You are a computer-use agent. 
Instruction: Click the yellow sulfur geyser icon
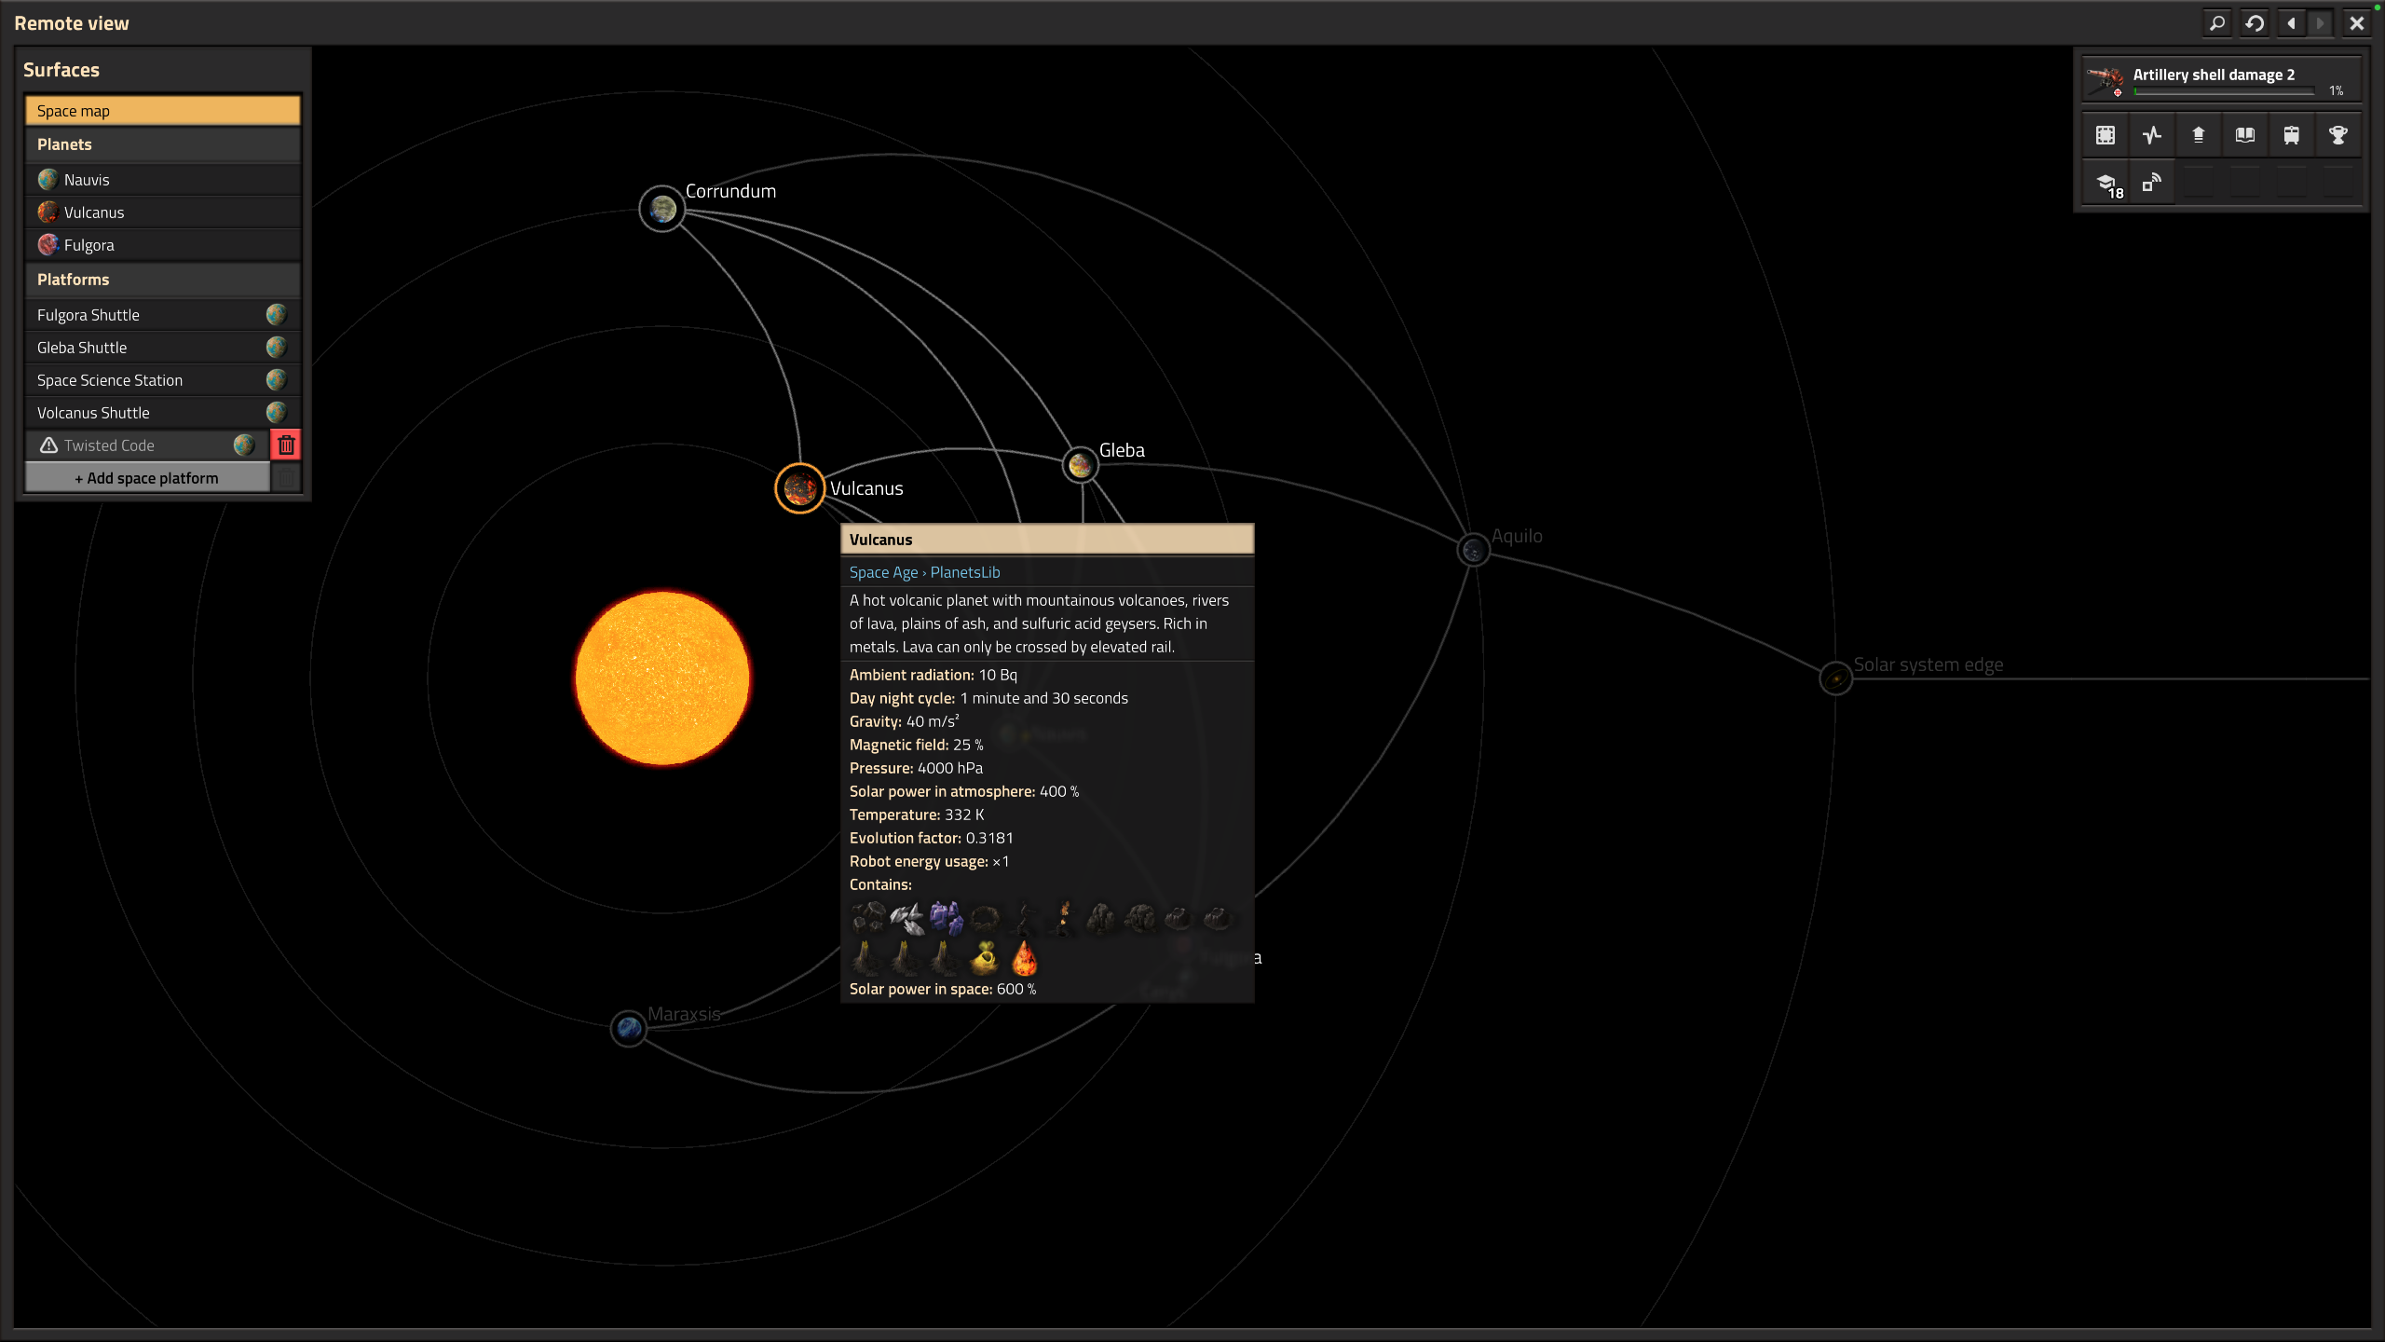click(x=986, y=957)
